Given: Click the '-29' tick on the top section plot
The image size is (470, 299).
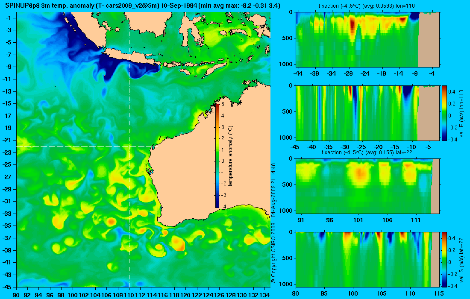Looking at the screenshot, I should [348, 73].
